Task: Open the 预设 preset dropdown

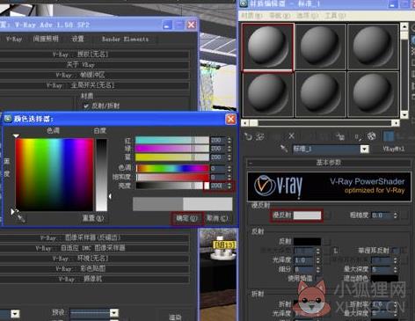Action: (114, 313)
